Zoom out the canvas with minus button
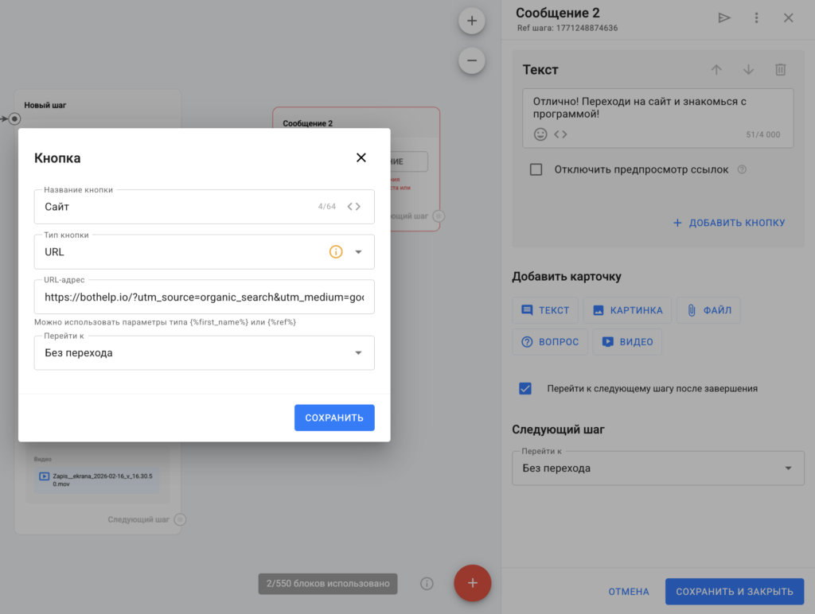The width and height of the screenshot is (815, 614). 472,60
